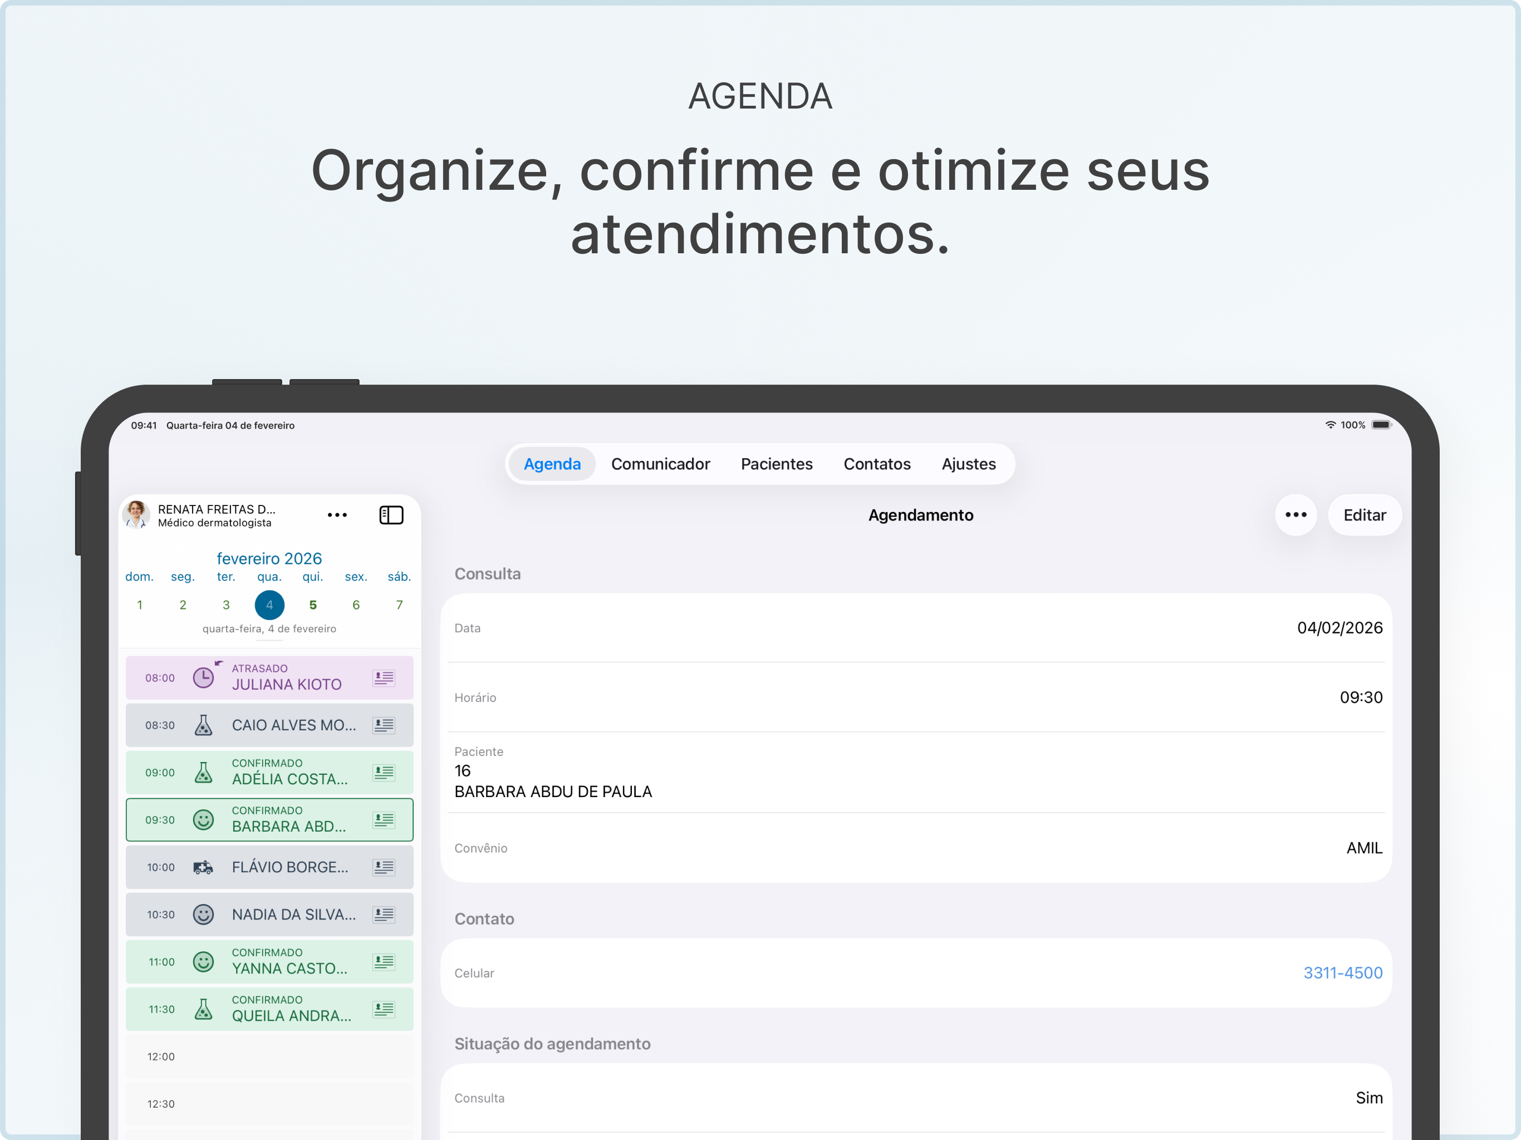The height and width of the screenshot is (1140, 1521).
Task: Click the flask icon on Adélia Costa row
Action: point(204,773)
